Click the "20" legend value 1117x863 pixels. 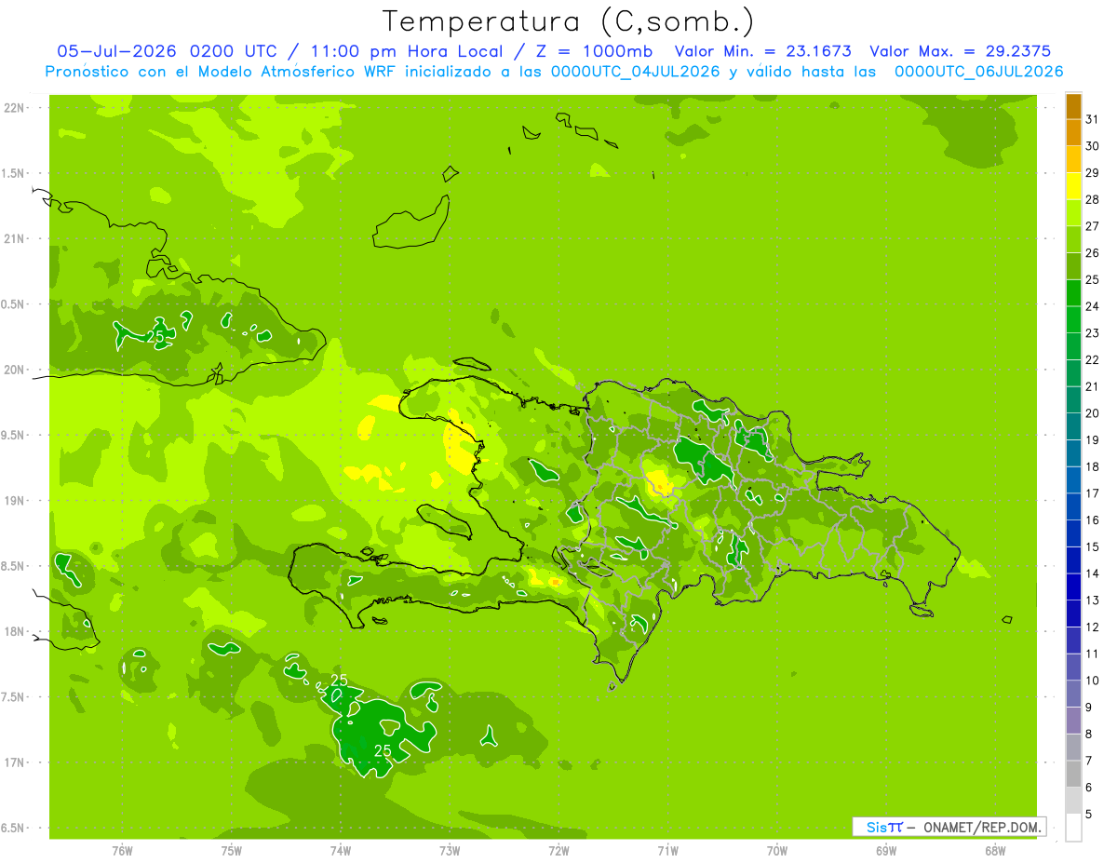pos(1093,413)
